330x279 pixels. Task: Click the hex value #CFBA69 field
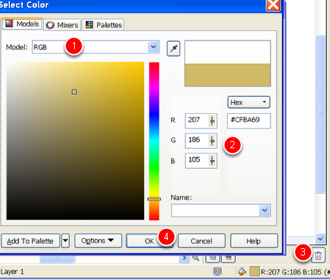[x=249, y=120]
